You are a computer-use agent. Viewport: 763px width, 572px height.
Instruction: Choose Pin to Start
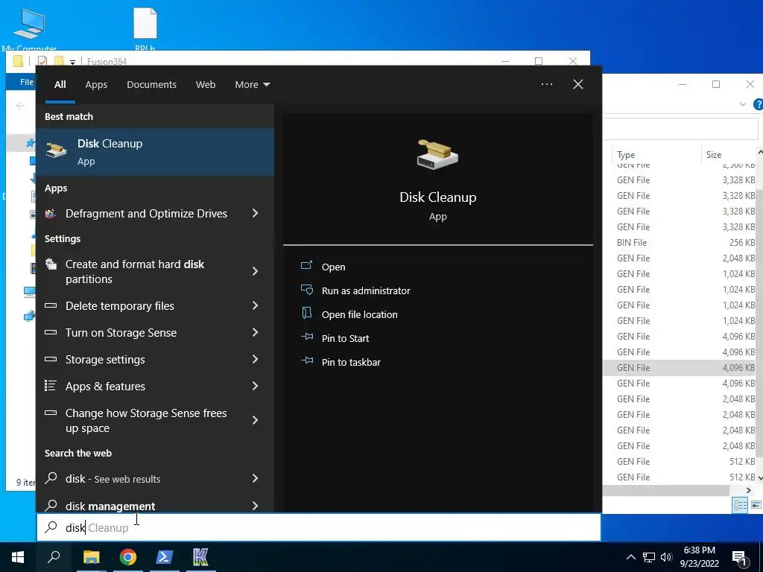pyautogui.click(x=335, y=338)
